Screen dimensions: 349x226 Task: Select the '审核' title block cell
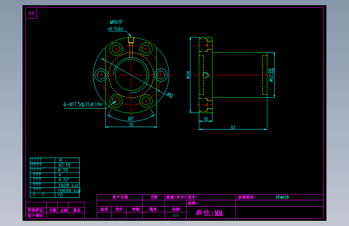(x=136, y=209)
